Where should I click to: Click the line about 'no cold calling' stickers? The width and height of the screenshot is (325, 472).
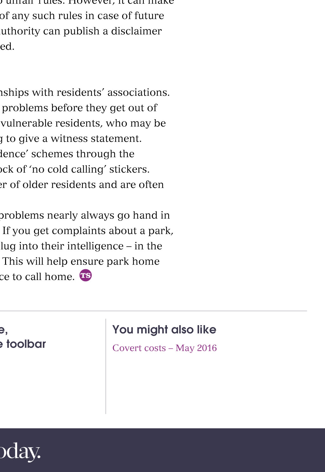(x=75, y=169)
